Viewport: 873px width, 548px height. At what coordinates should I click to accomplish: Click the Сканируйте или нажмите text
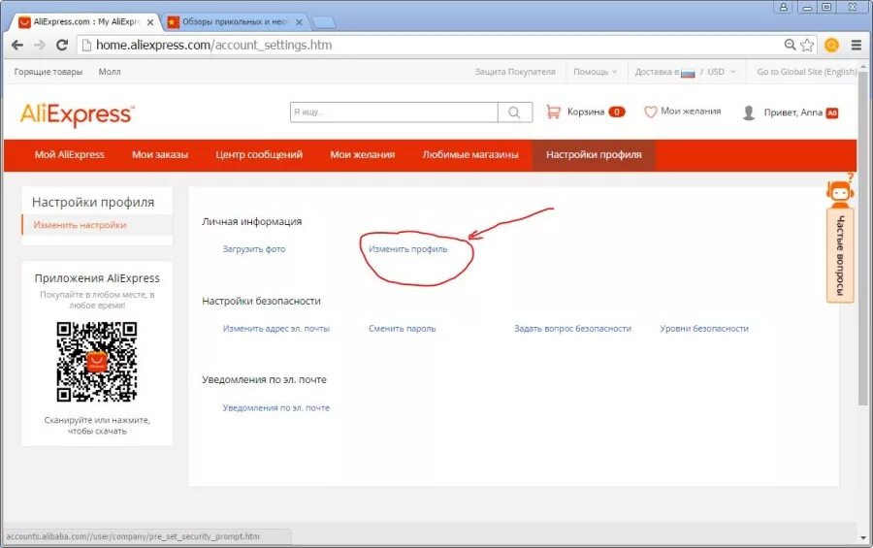click(x=97, y=426)
